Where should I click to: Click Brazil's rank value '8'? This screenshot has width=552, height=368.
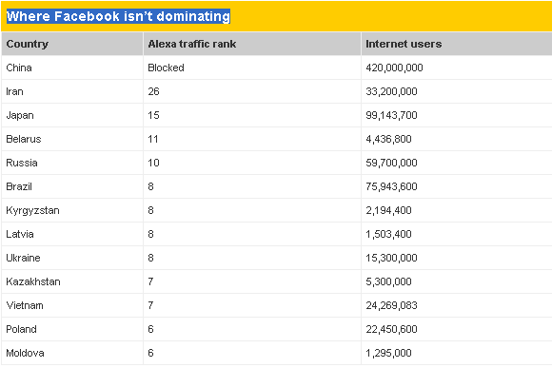click(150, 186)
